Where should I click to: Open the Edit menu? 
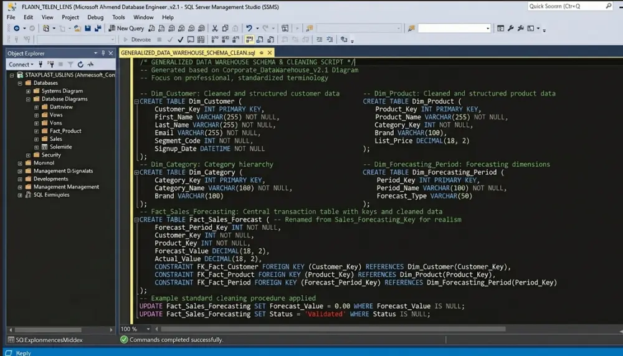(x=28, y=17)
